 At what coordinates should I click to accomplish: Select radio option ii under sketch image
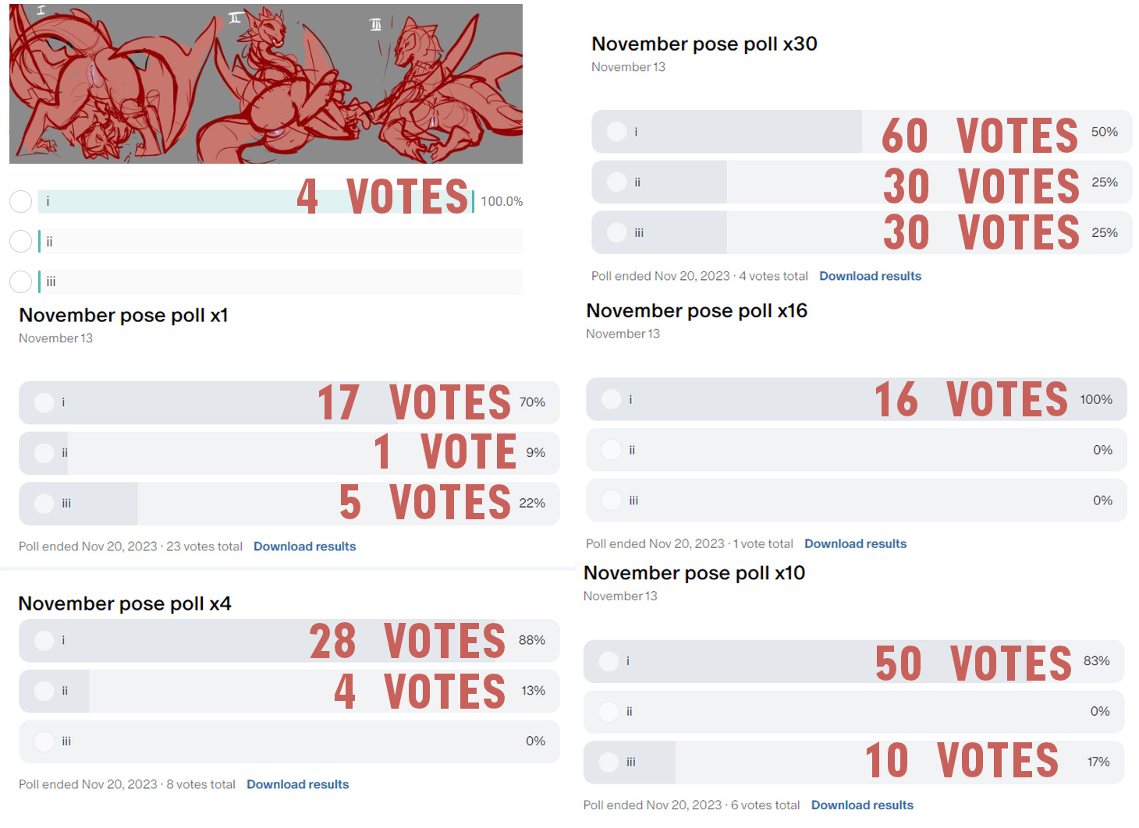20,241
